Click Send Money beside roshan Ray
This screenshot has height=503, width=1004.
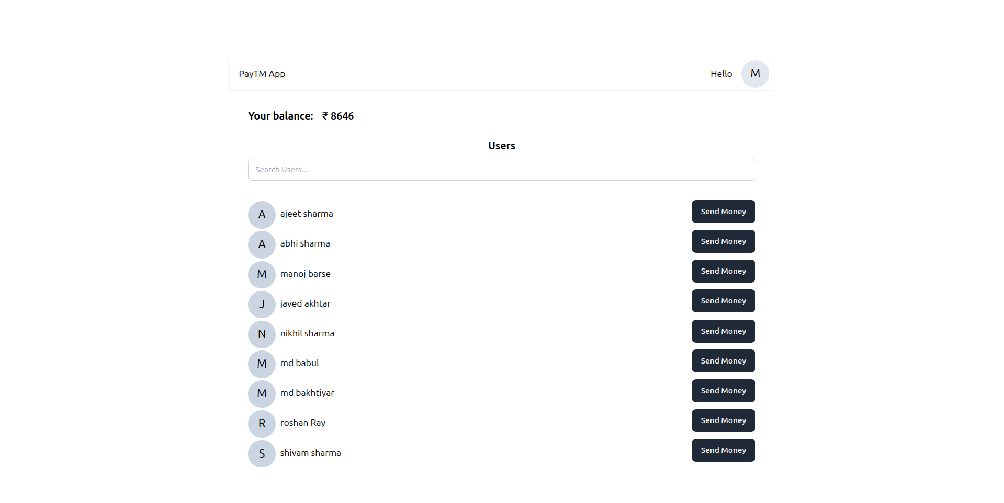(723, 420)
